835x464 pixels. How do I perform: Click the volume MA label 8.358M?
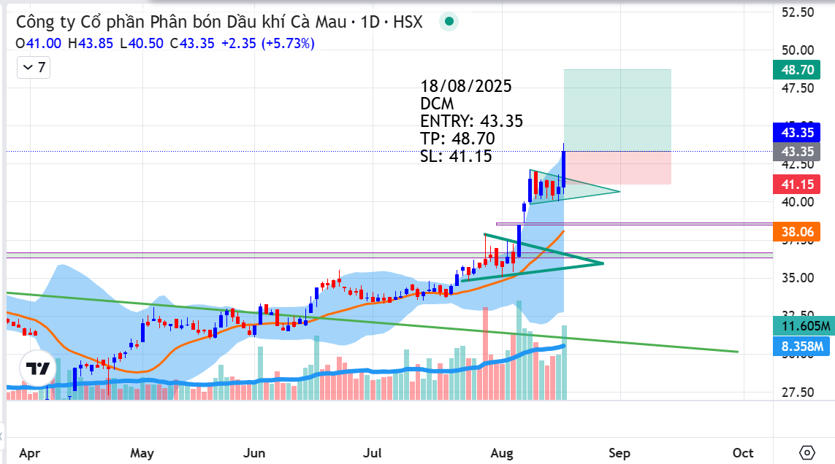click(801, 347)
